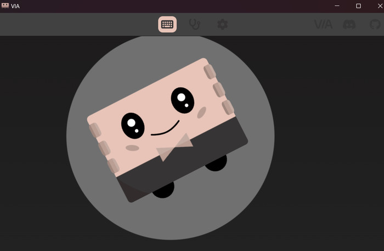This screenshot has width=384, height=251.
Task: Maximize the VIA window
Action: coord(358,6)
